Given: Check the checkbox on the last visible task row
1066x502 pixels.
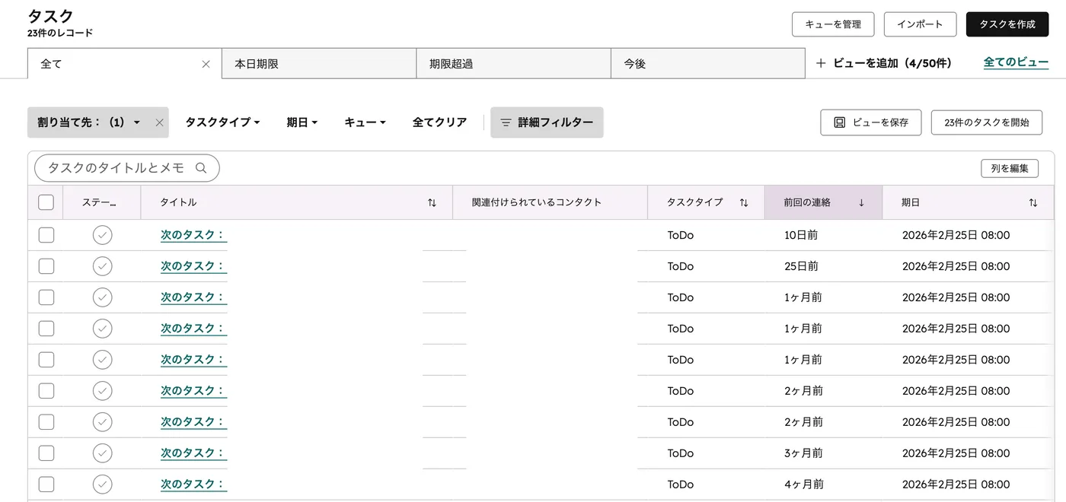Looking at the screenshot, I should pyautogui.click(x=46, y=484).
